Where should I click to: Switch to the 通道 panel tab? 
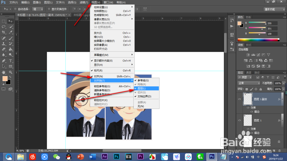(248, 72)
